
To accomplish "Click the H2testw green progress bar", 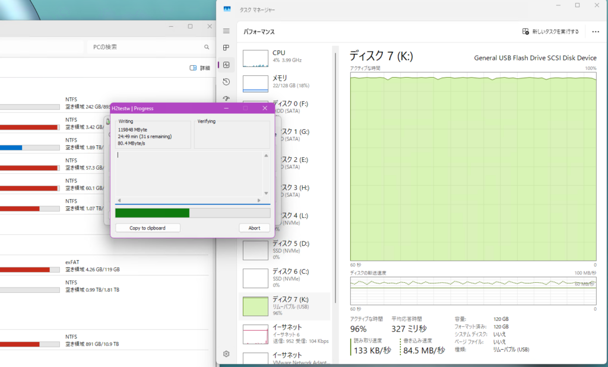I will (192, 213).
